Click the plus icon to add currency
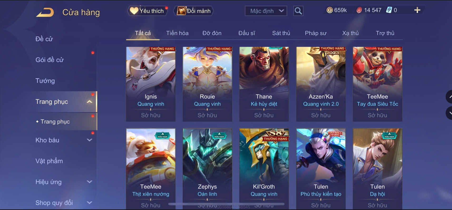The image size is (452, 210). click(417, 10)
